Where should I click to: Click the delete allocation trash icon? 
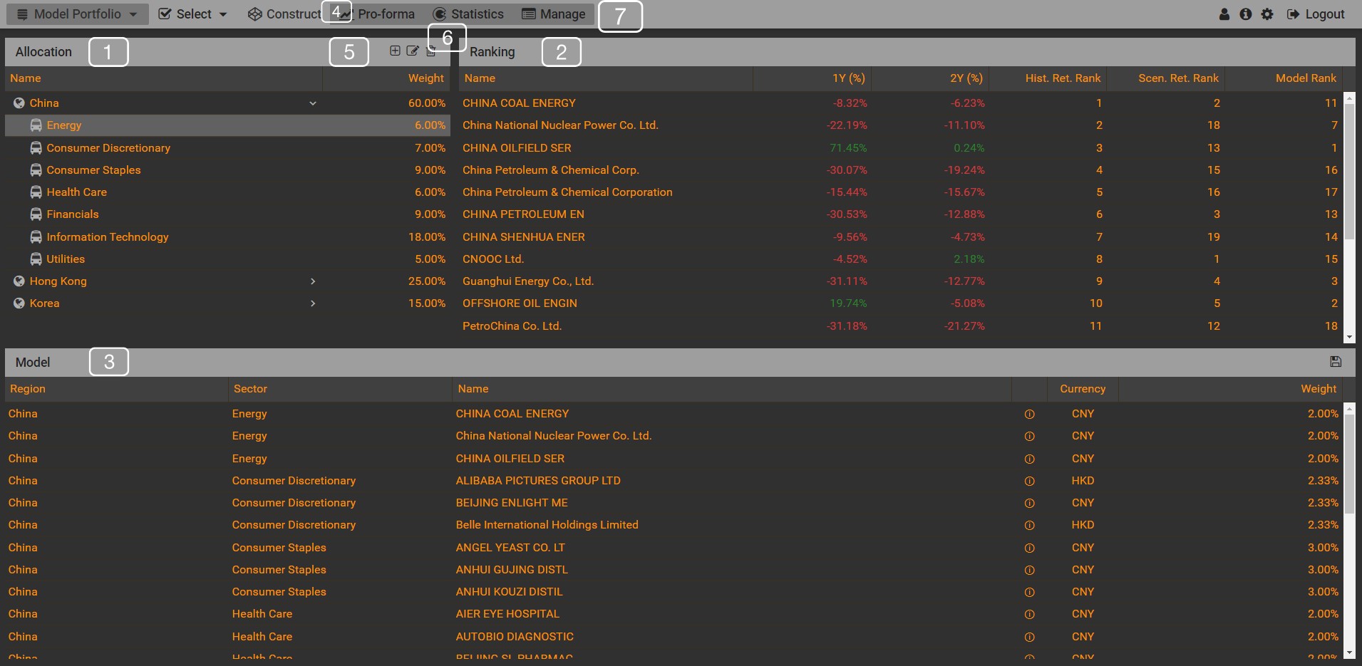tap(431, 51)
